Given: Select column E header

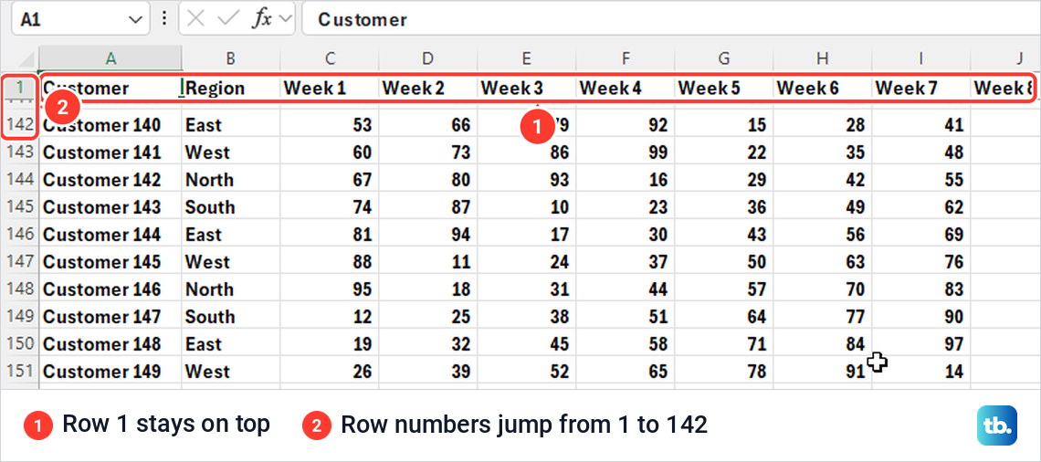Looking at the screenshot, I should coord(526,58).
